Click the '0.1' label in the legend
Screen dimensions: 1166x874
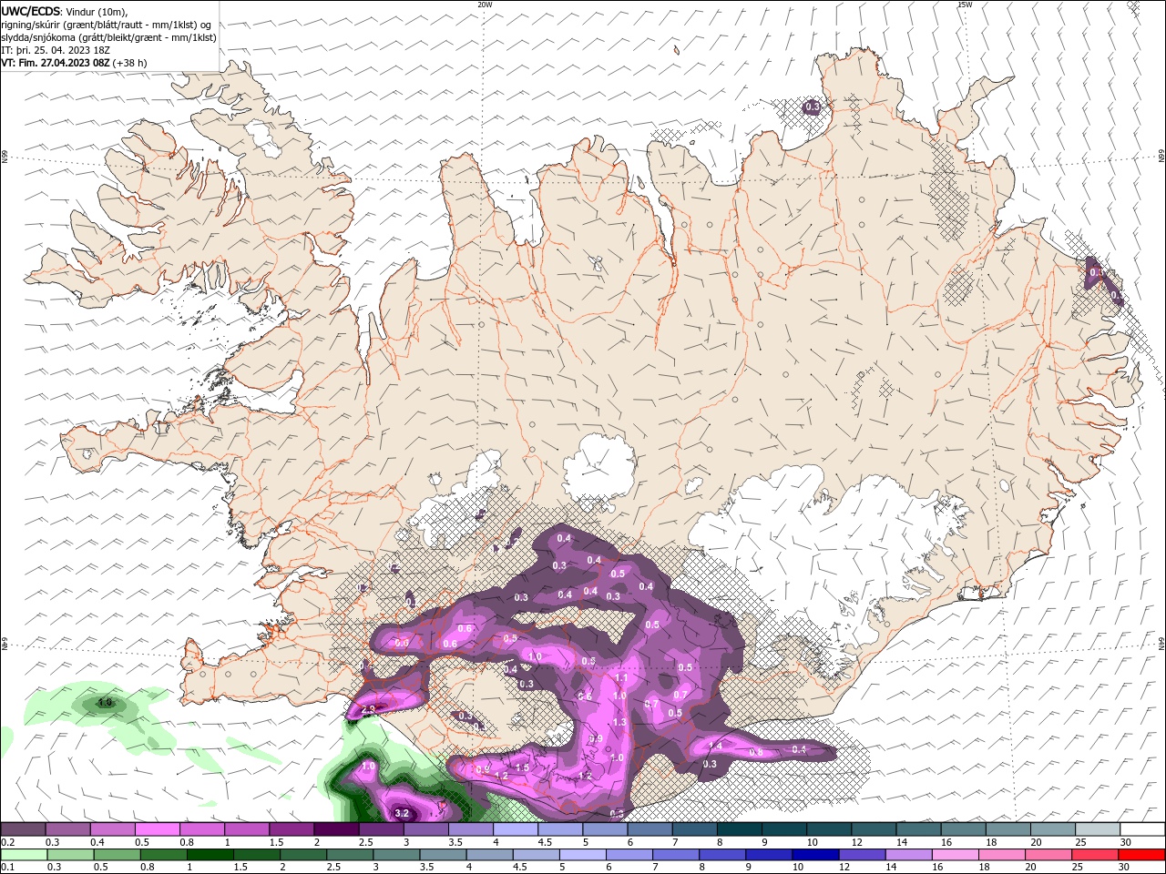8,868
